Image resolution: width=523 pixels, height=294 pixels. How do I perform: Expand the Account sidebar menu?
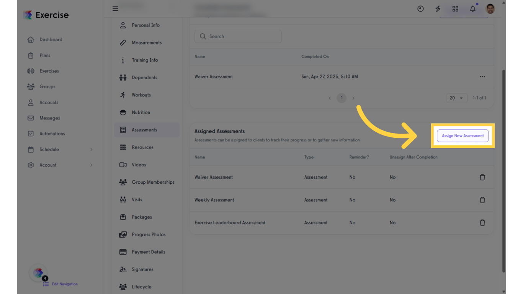(x=48, y=165)
